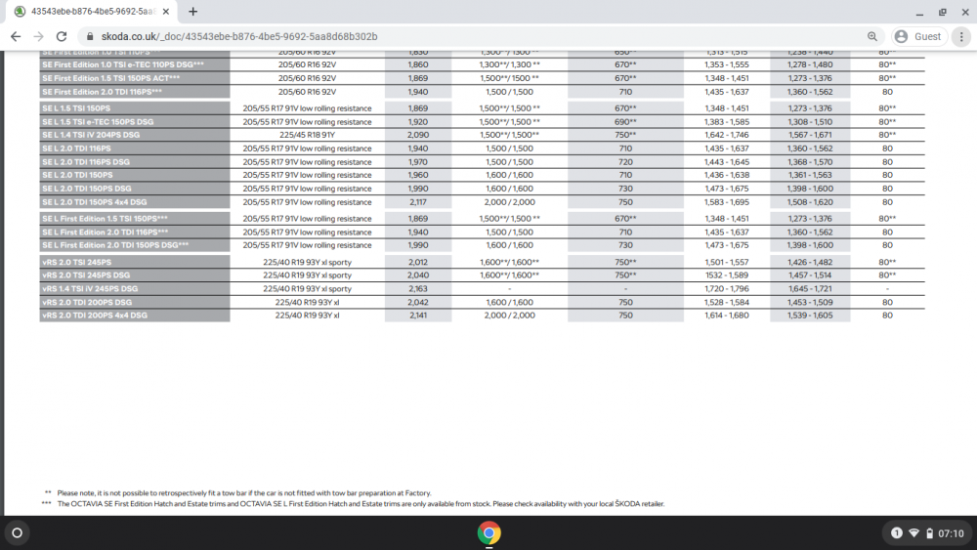Viewport: 977px width, 550px height.
Task: Click weight value 2,163
Action: [x=418, y=289]
